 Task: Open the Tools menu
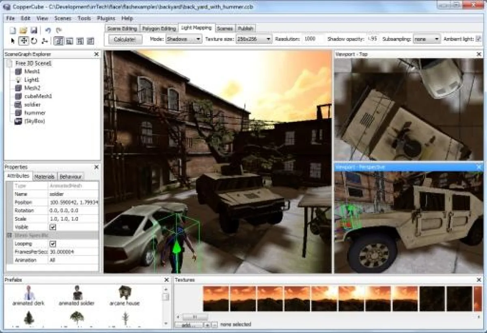[x=84, y=18]
